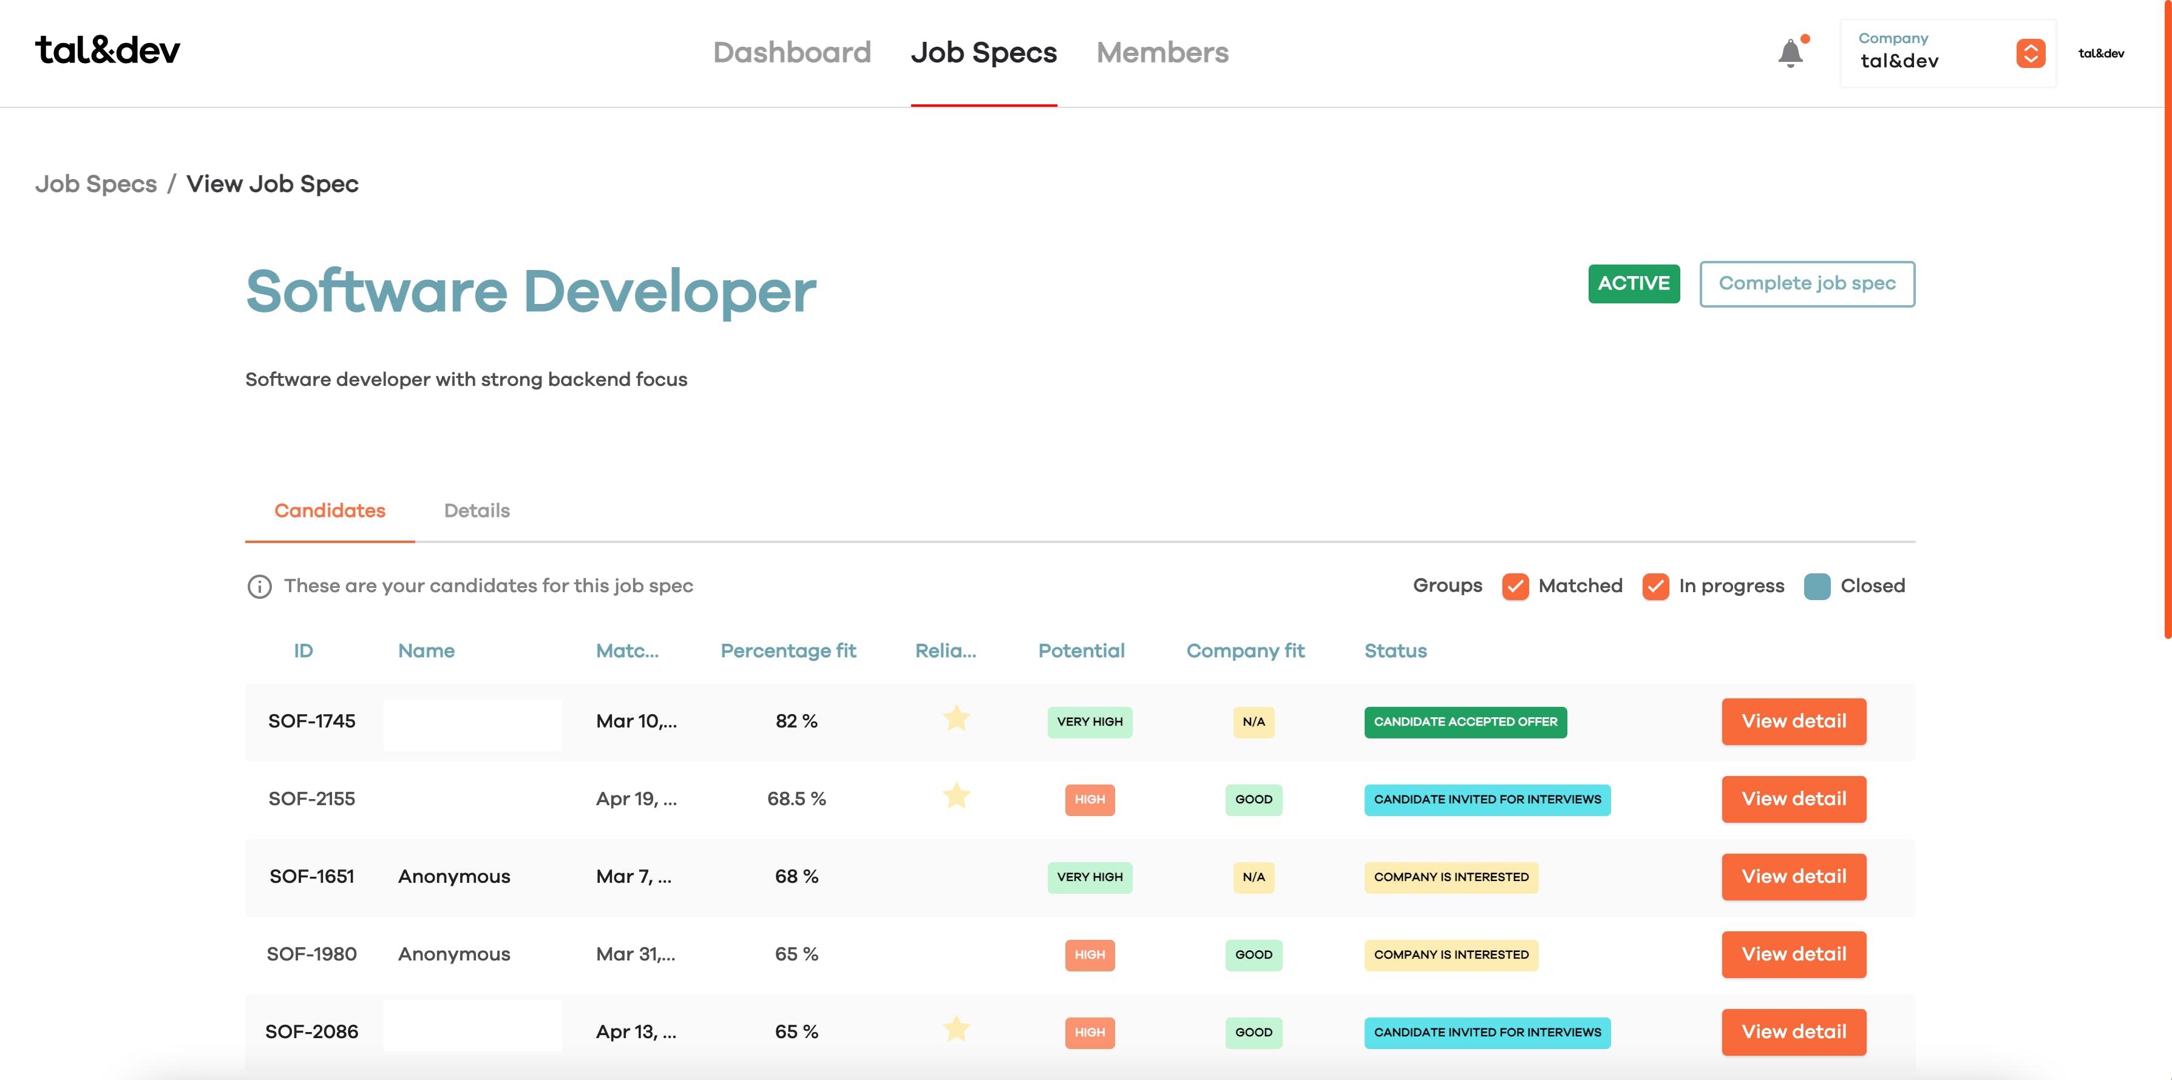
Task: Click the reliability star for SOF-2155
Action: click(956, 796)
